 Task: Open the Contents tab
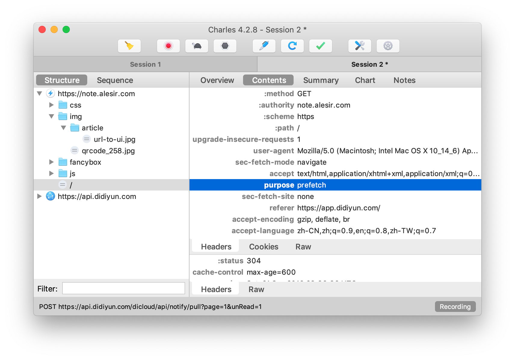click(268, 80)
